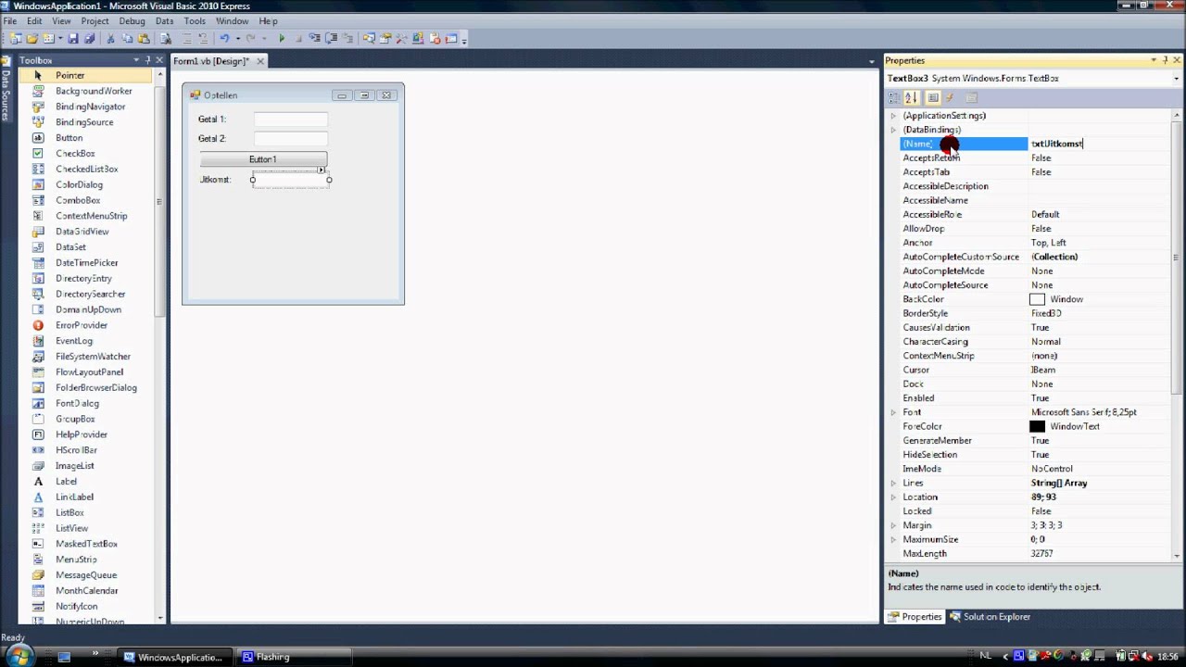Screen dimensions: 1186x667
Task: Expand the Margin property node
Action: [893, 525]
